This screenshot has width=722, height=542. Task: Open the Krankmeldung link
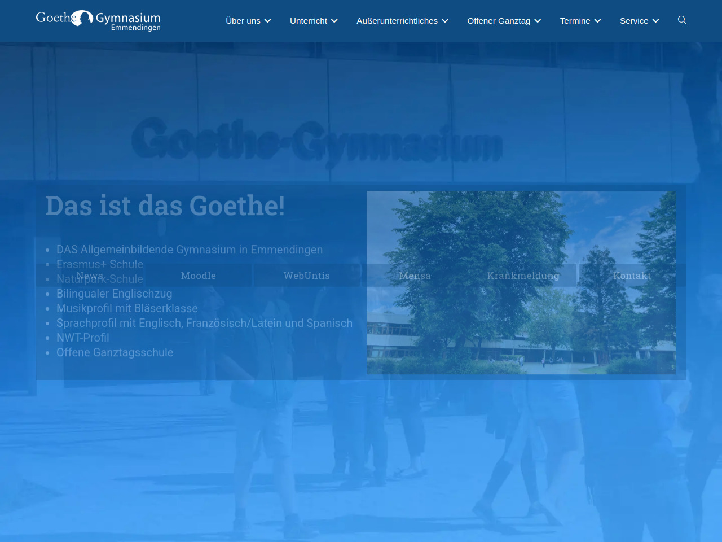[523, 276]
